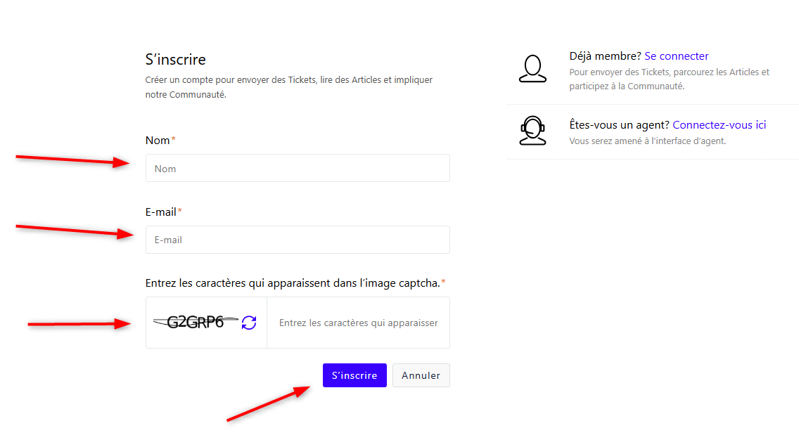Click the agent headset icon

(x=532, y=130)
